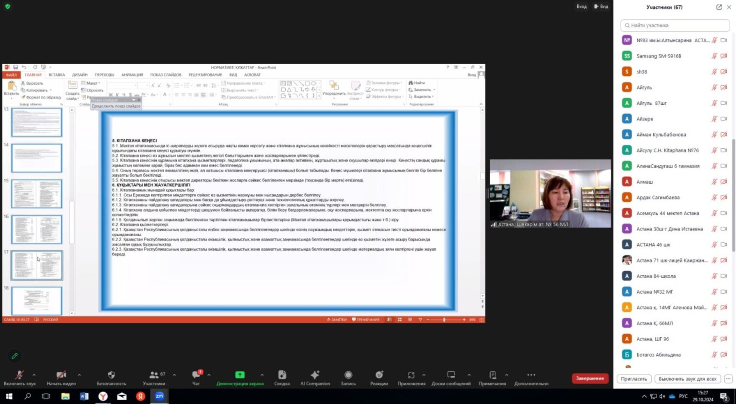Open the AI Companion sparkle icon

click(315, 375)
